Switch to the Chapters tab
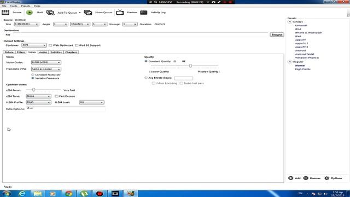 pyautogui.click(x=71, y=53)
